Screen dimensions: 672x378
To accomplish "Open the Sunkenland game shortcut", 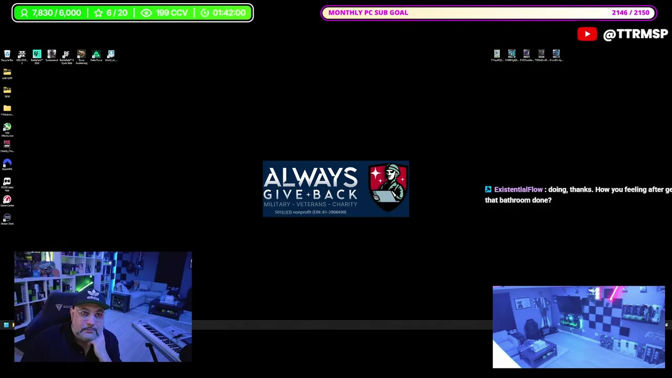I will [51, 56].
